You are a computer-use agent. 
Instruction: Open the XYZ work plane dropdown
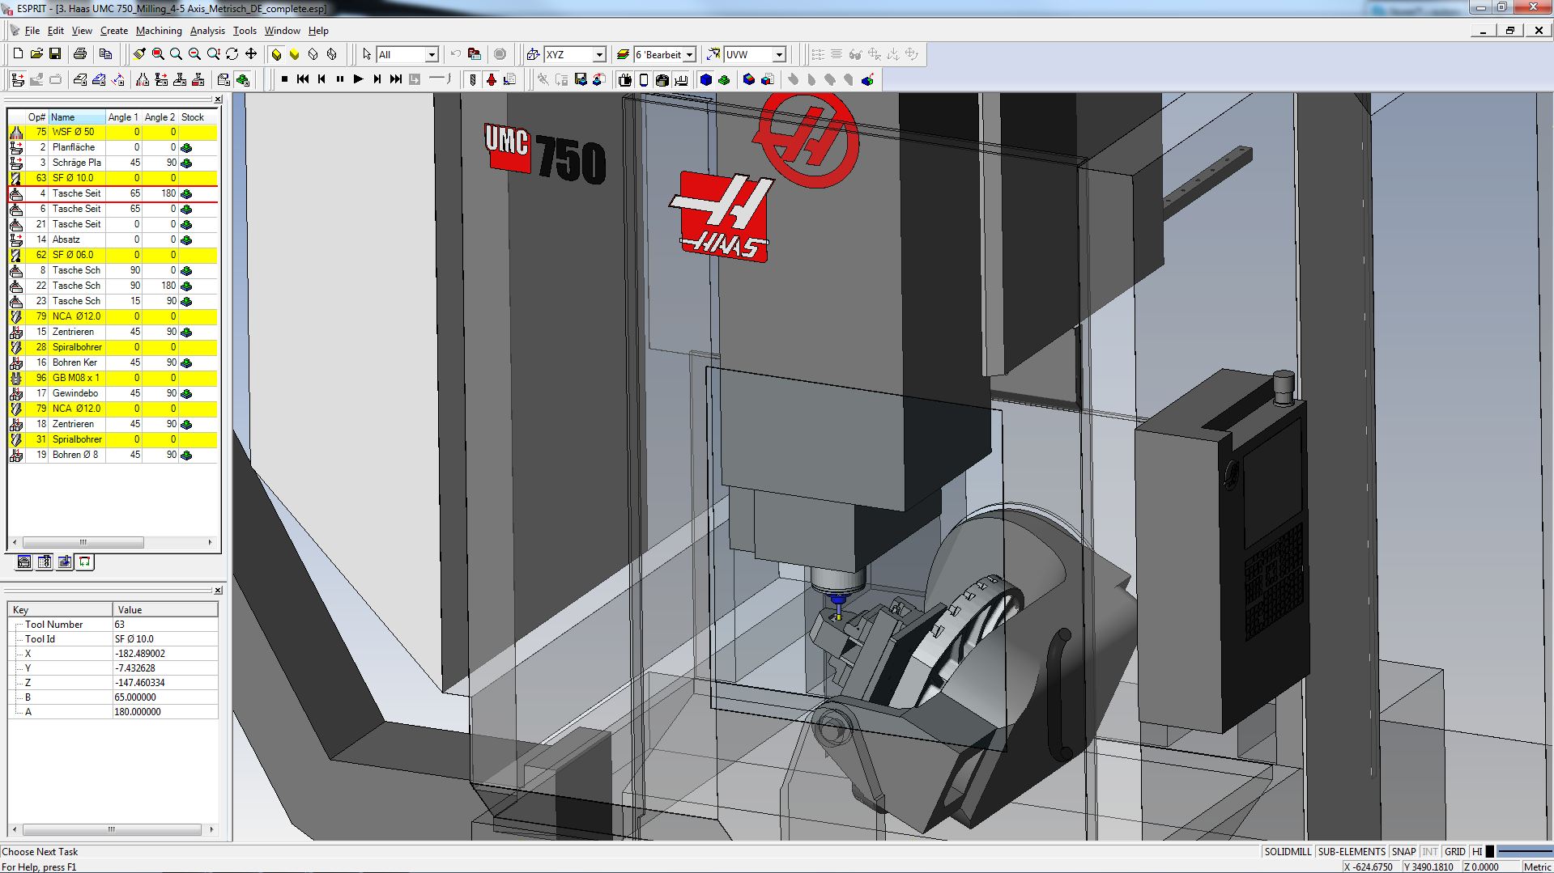[x=599, y=54]
